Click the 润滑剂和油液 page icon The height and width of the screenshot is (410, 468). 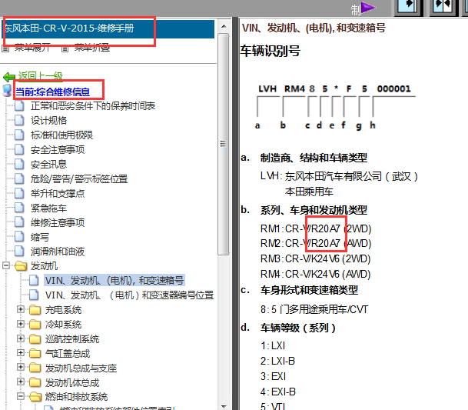tap(19, 252)
